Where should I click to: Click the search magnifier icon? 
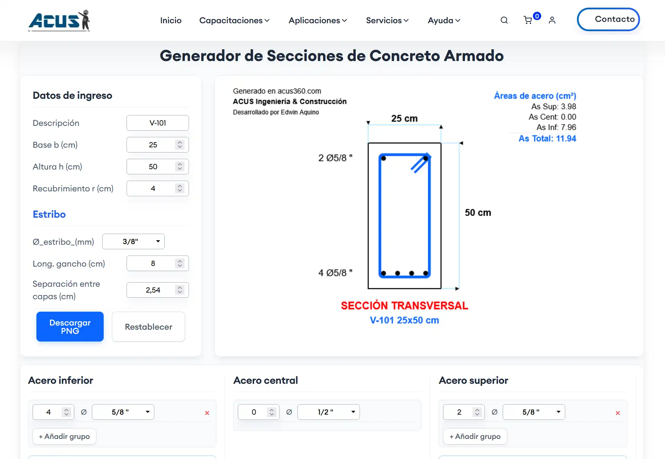(504, 20)
